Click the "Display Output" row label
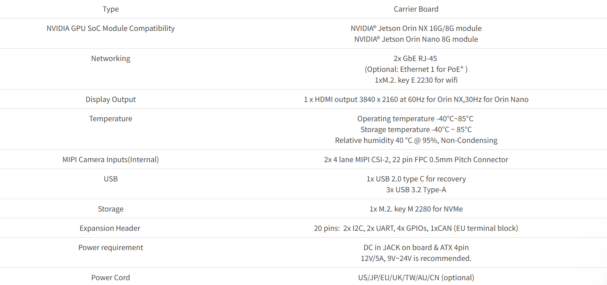Screen dimensions: 607x285 (110, 100)
